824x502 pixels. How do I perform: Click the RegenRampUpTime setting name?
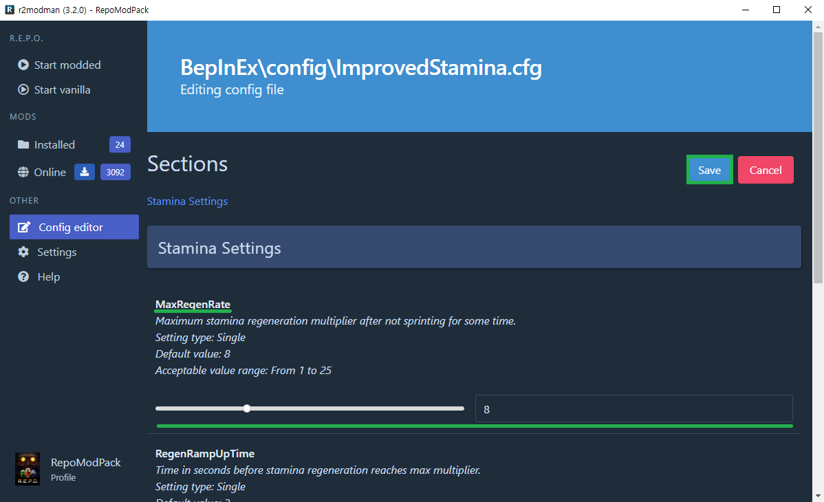(x=205, y=454)
